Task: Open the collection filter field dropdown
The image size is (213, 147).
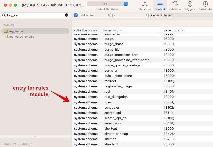Action: 95,15
